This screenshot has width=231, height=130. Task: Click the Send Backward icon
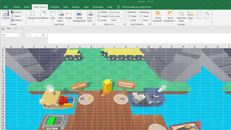tap(170, 14)
